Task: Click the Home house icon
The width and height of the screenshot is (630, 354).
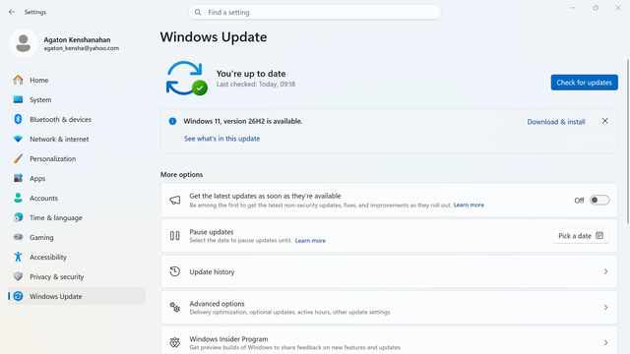Action: pyautogui.click(x=18, y=80)
